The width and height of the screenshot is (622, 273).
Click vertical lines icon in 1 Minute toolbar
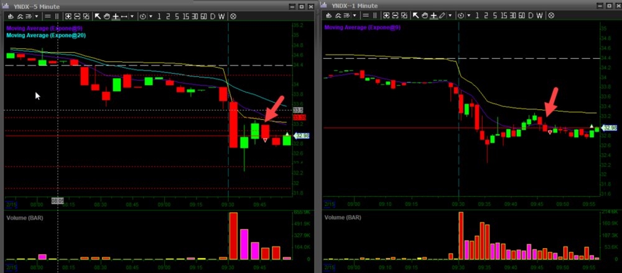click(375, 16)
